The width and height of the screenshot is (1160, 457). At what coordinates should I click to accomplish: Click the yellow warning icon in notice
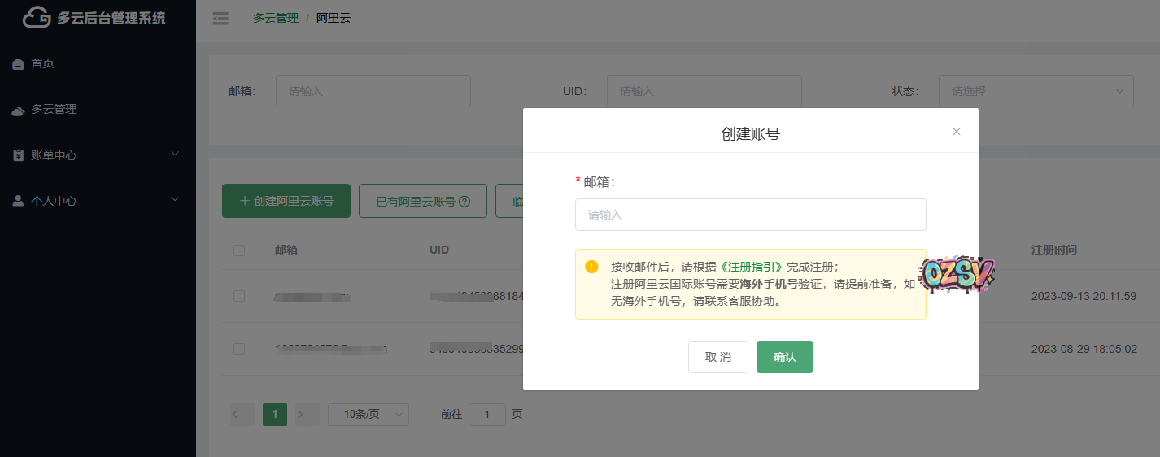point(591,266)
